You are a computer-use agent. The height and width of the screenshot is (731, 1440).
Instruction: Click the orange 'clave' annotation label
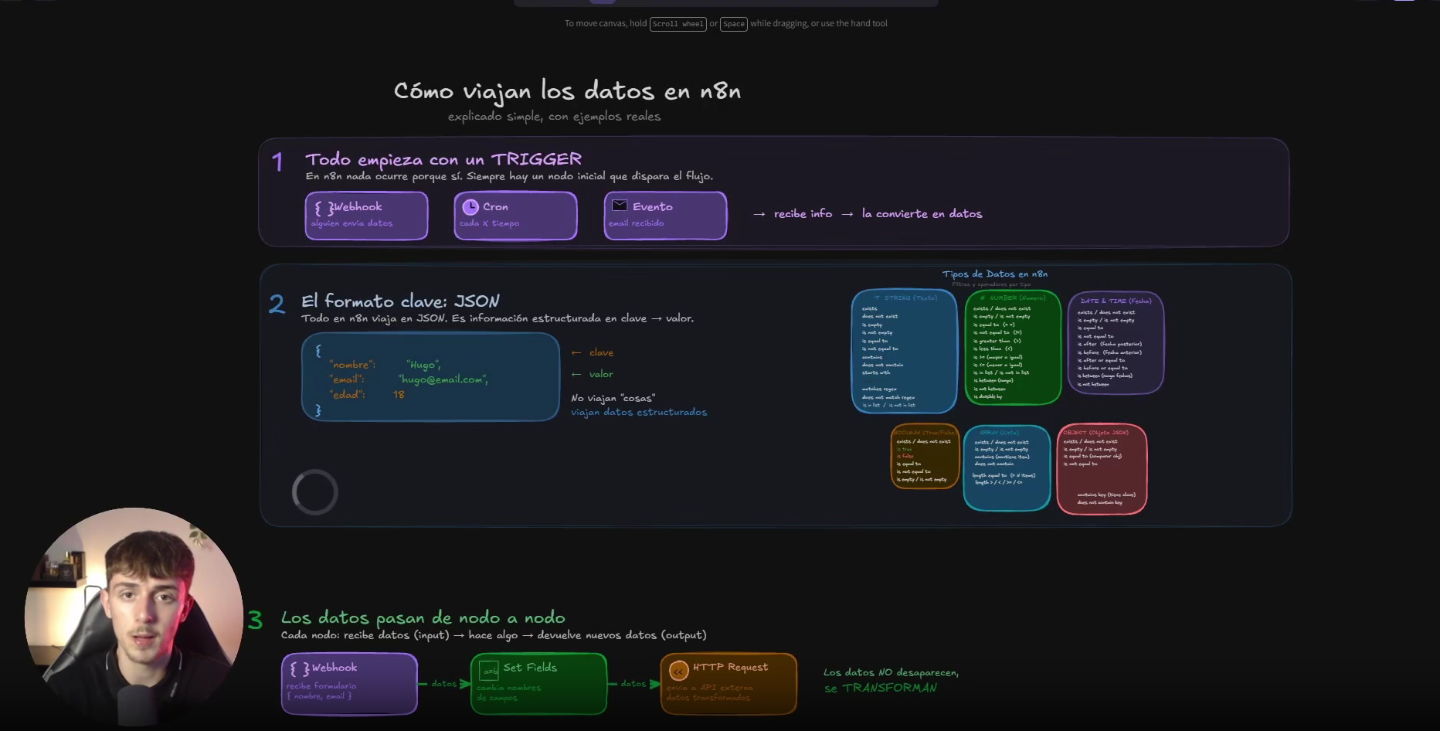point(601,352)
